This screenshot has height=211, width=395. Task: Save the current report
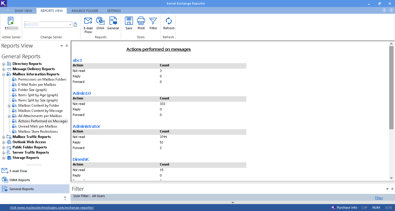pyautogui.click(x=129, y=23)
